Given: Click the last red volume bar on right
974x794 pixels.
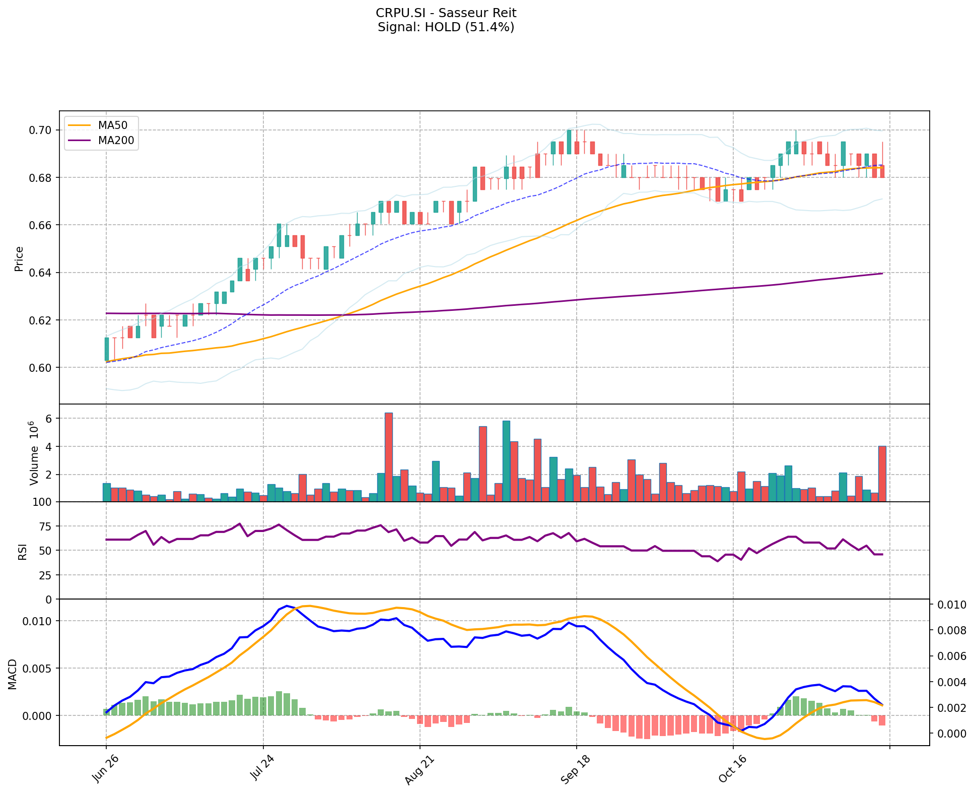Looking at the screenshot, I should [882, 474].
